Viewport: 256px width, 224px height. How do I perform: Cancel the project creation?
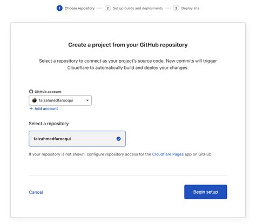click(36, 192)
